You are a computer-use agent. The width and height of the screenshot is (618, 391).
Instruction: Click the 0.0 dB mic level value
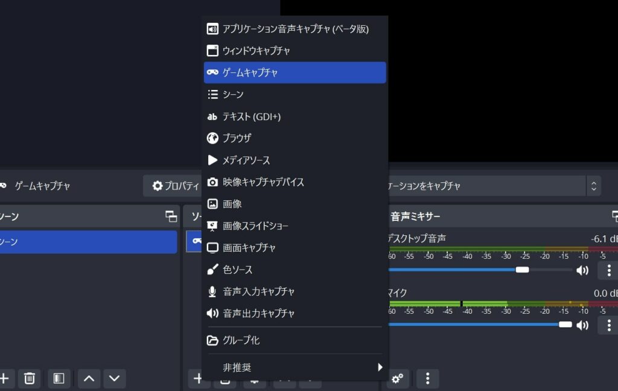coord(605,293)
